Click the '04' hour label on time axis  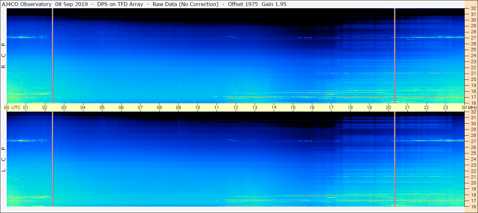click(x=83, y=107)
